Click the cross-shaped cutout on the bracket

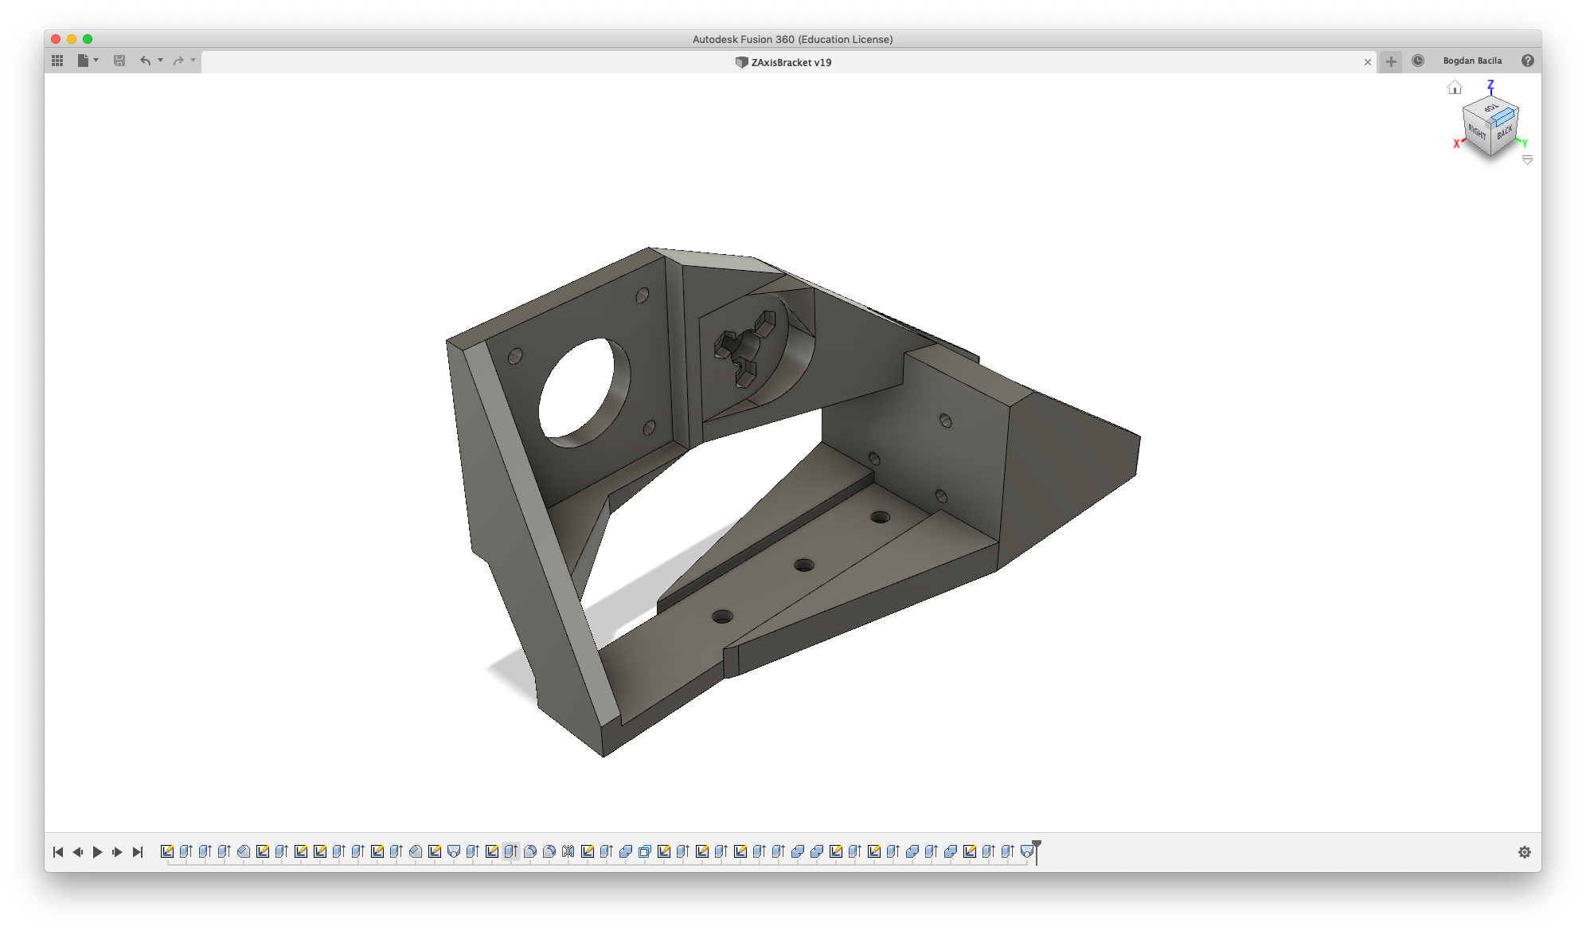[745, 349]
